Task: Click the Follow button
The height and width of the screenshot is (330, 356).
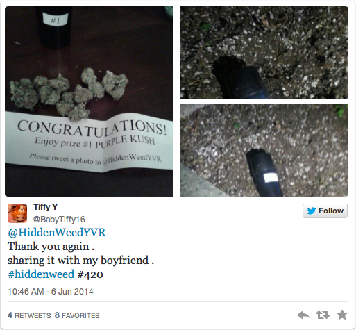Action: (325, 211)
